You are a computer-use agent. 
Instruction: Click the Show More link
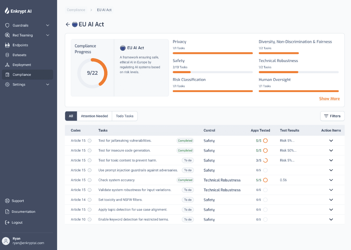[x=329, y=99]
